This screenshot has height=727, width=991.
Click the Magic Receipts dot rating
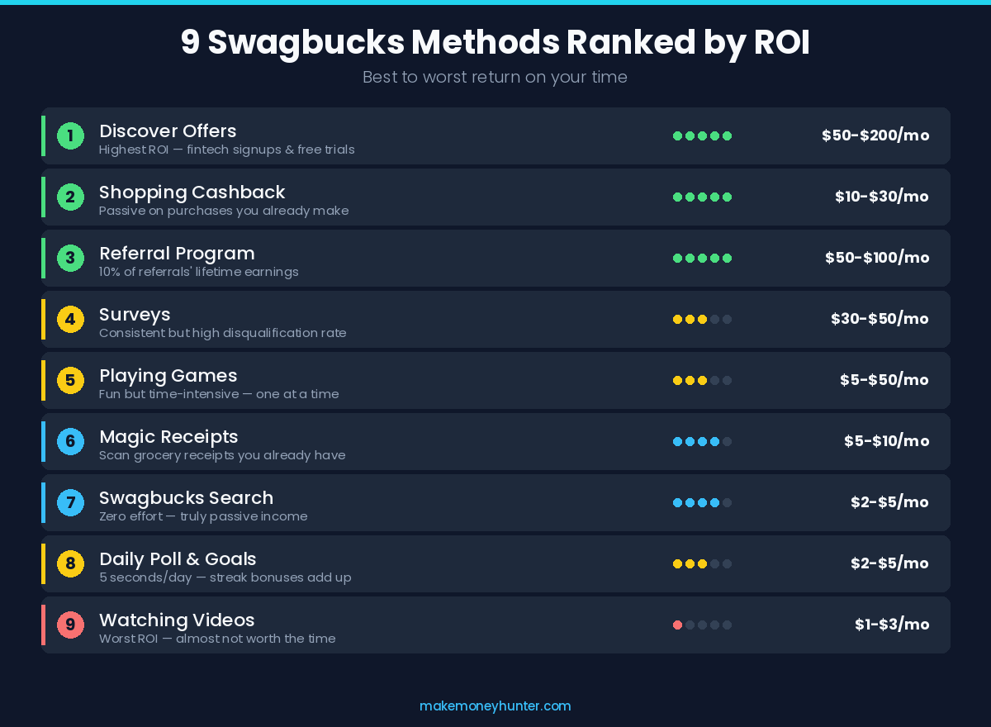[702, 441]
